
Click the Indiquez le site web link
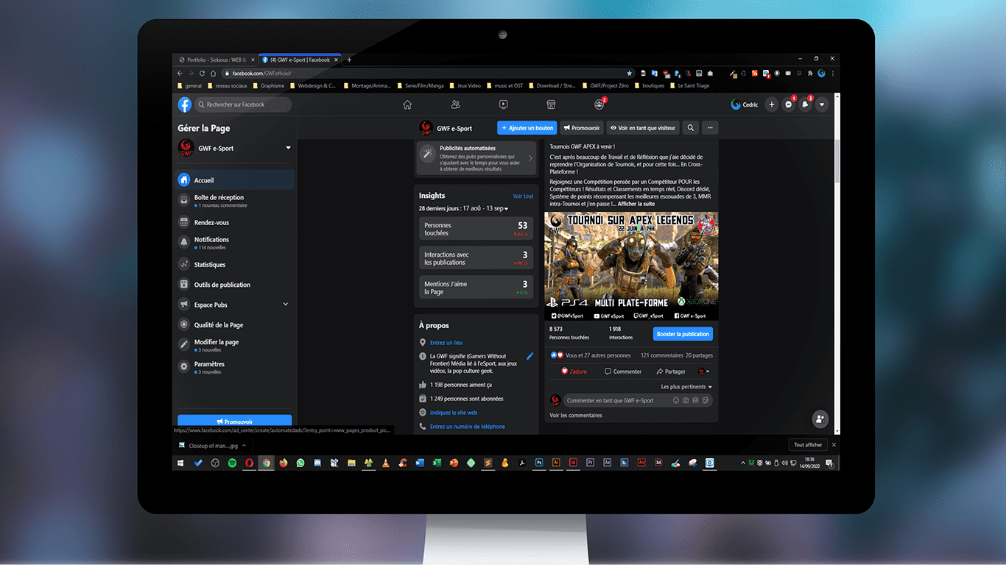pyautogui.click(x=454, y=413)
